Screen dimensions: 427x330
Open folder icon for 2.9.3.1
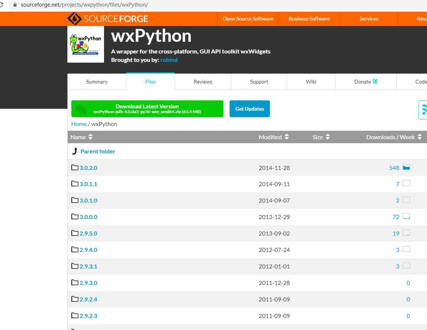(75, 266)
